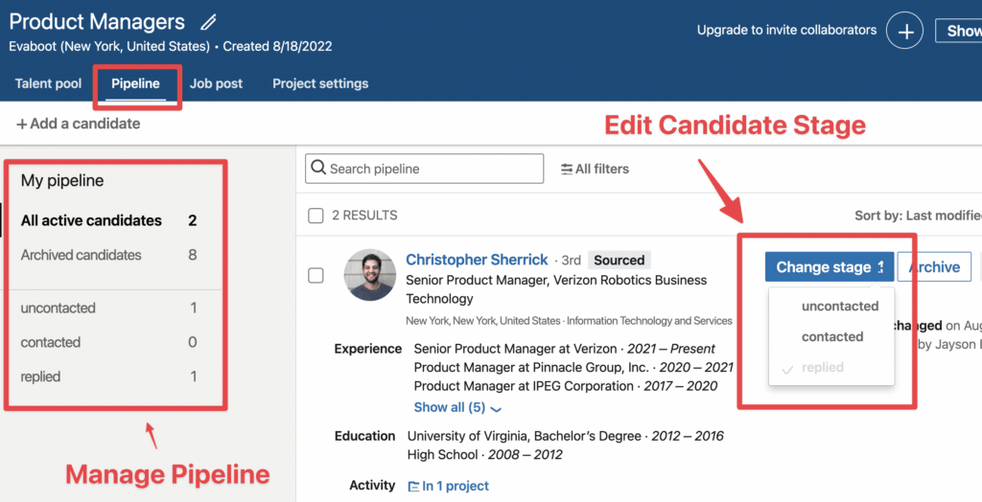Click the Archive button
The image size is (982, 502).
point(934,267)
